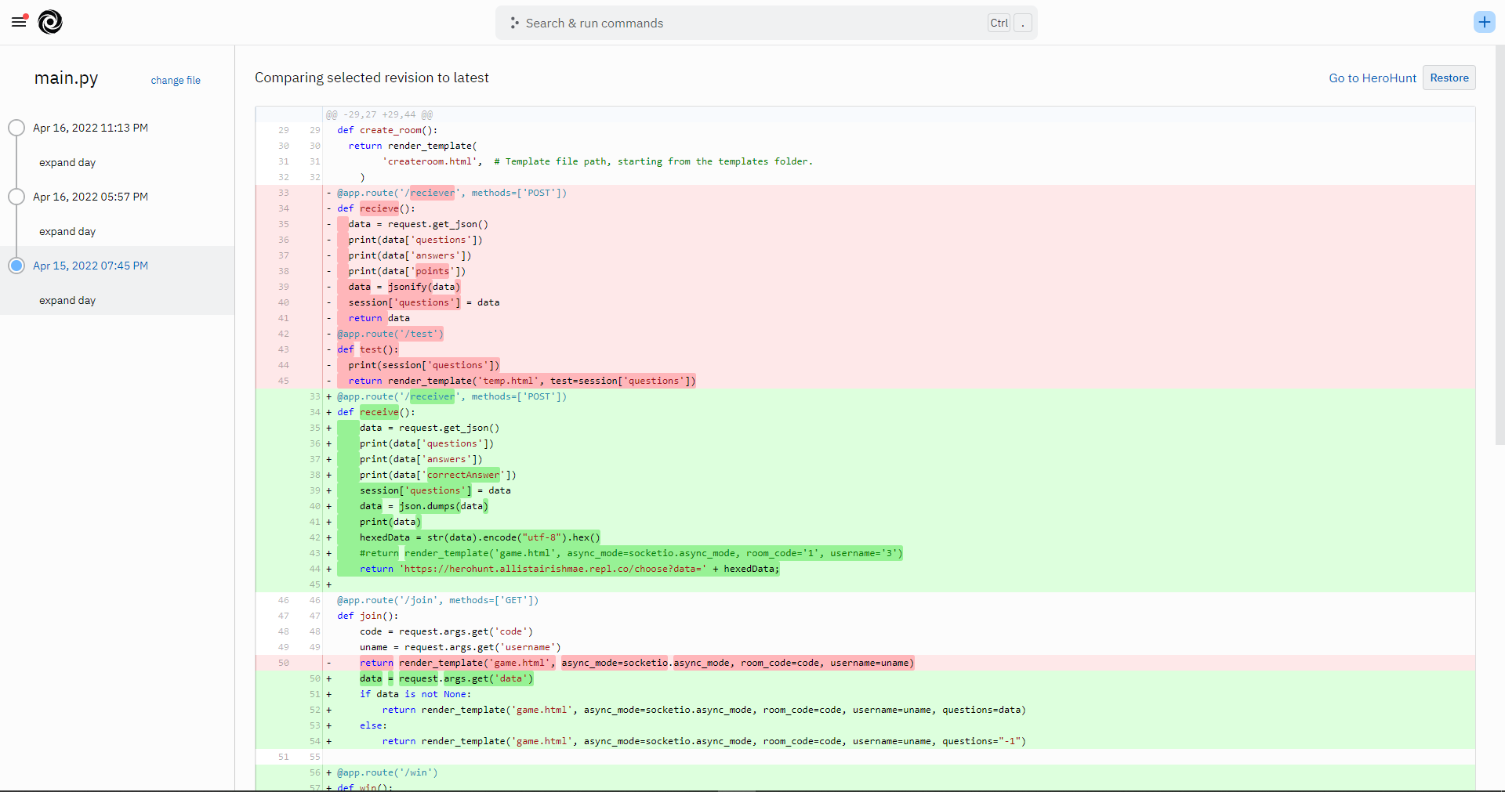Click the added data = request.args.get('data') line
The width and height of the screenshot is (1505, 792).
[865, 678]
